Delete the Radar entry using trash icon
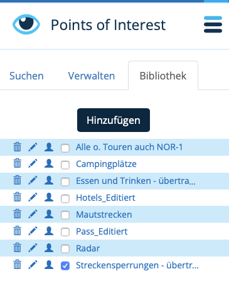Viewport: 229px width, 284px height. point(18,248)
